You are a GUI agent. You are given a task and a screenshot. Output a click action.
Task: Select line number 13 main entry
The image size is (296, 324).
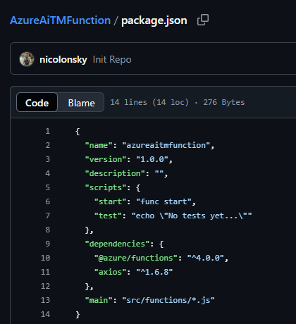click(46, 300)
